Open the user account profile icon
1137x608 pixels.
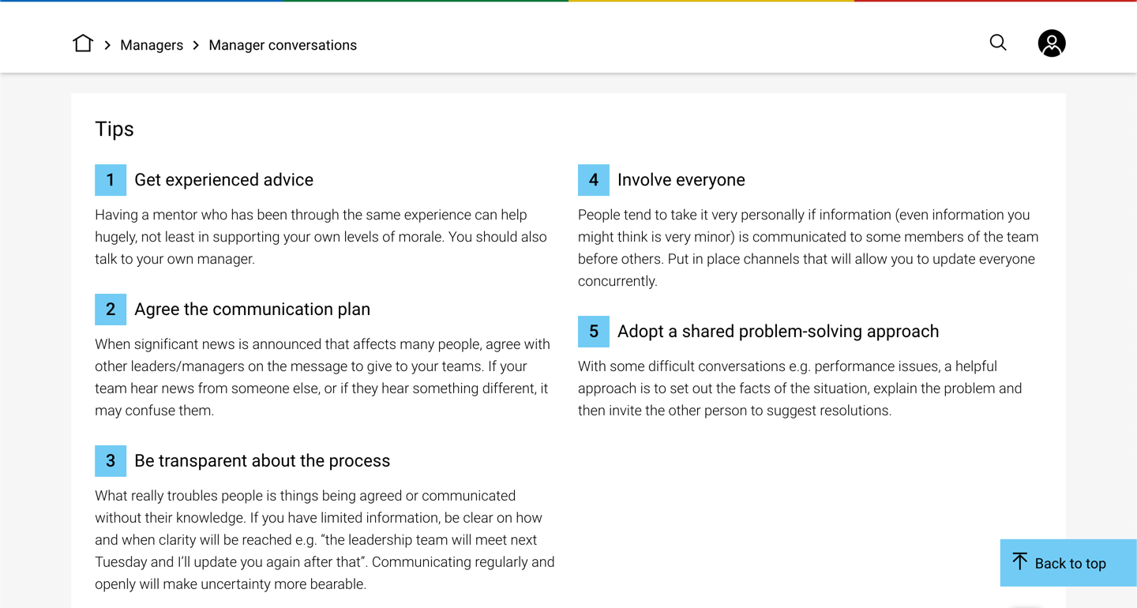tap(1051, 43)
